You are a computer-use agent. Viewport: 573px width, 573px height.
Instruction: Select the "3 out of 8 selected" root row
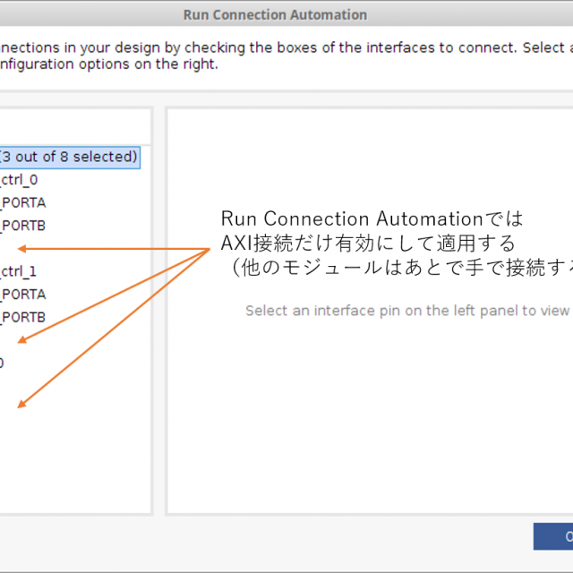(68, 157)
